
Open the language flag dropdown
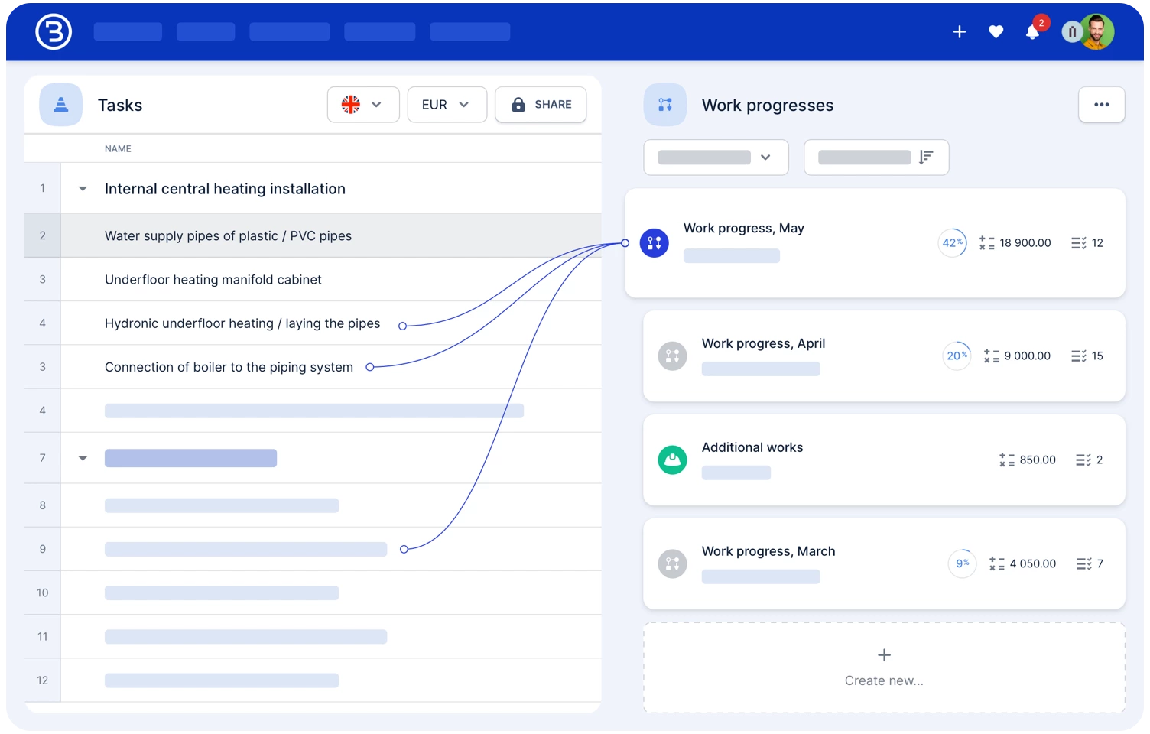pyautogui.click(x=363, y=105)
